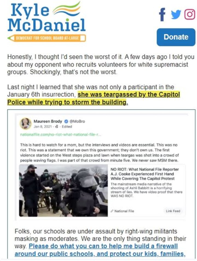Image resolution: width=197 pixels, height=261 pixels.
Task: Open the highlighted teargassed by Capitol Police link
Action: (x=93, y=98)
